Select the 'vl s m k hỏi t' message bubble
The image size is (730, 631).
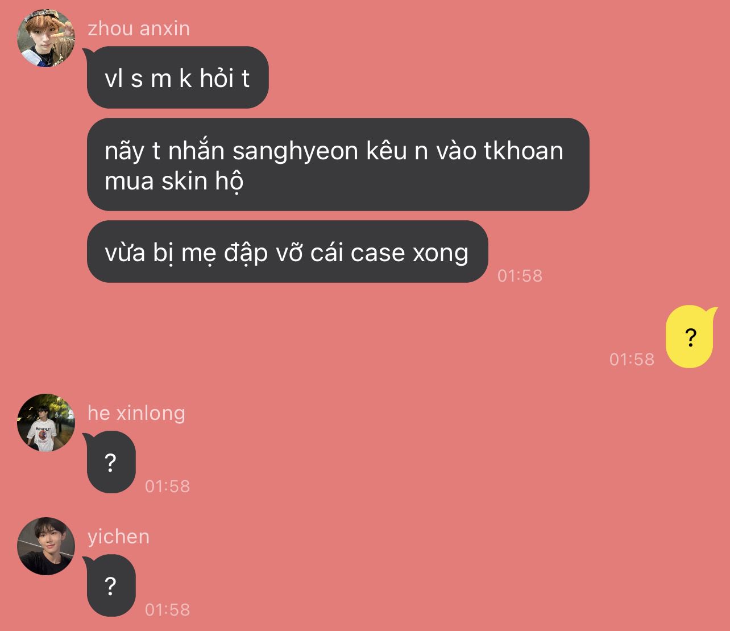coord(177,77)
